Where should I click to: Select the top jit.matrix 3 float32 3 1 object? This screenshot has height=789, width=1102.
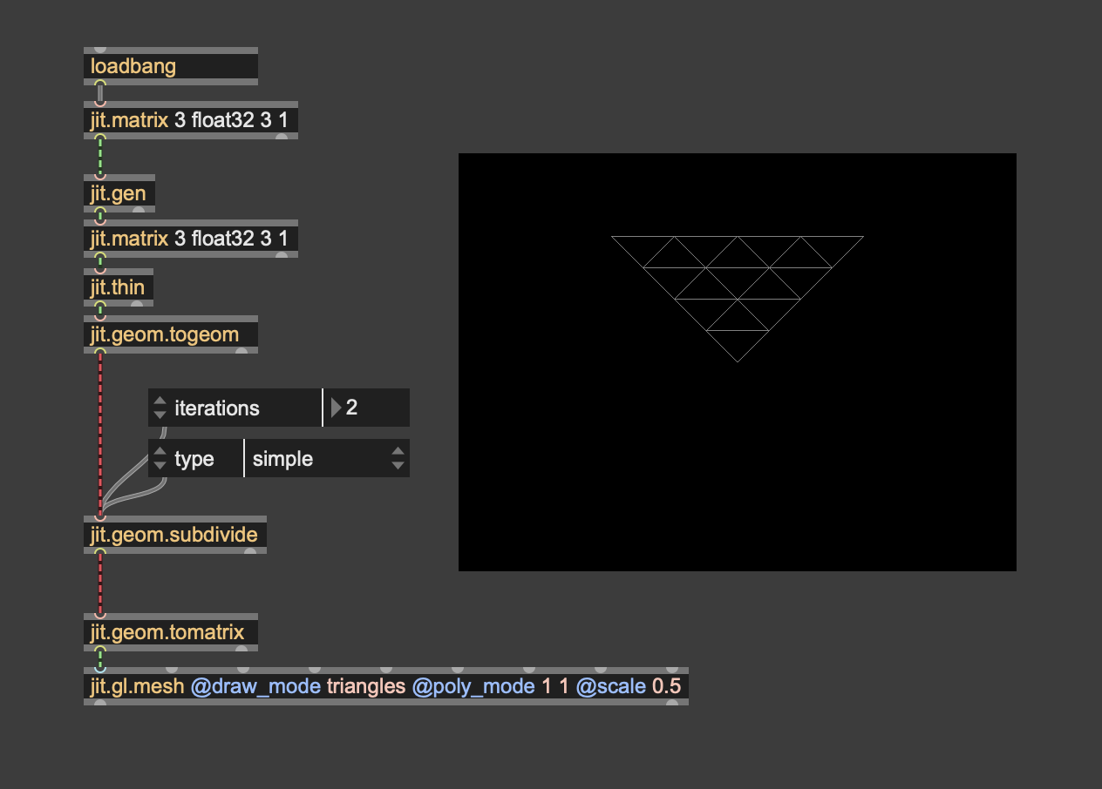[191, 120]
